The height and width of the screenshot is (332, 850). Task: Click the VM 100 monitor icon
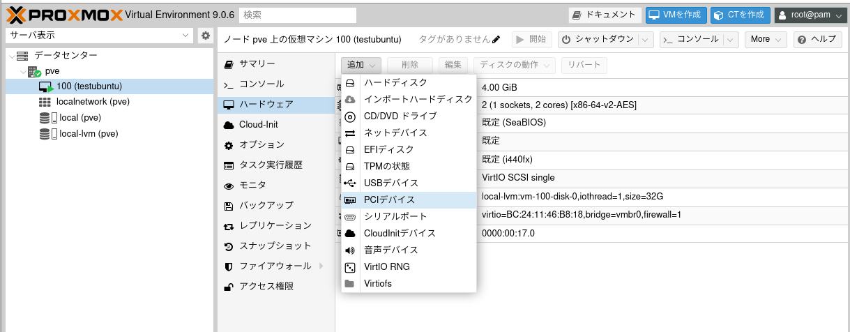point(46,86)
